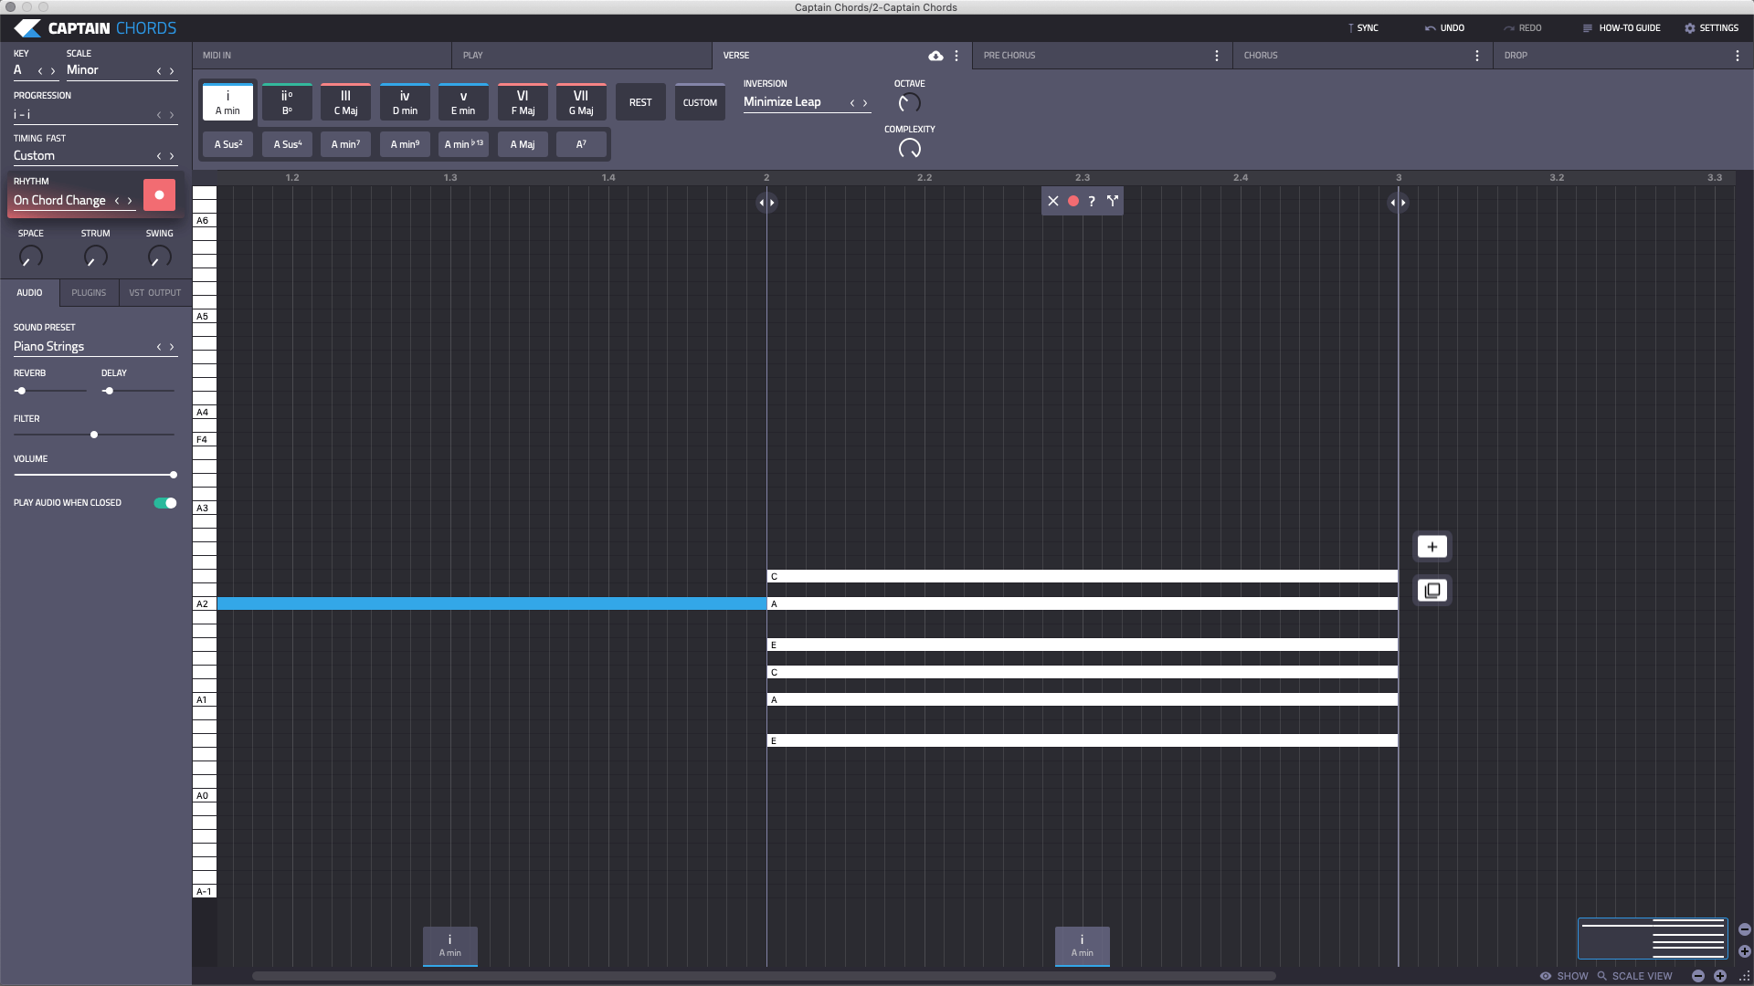1754x986 pixels.
Task: Adjust the Octave knob
Action: tap(909, 103)
